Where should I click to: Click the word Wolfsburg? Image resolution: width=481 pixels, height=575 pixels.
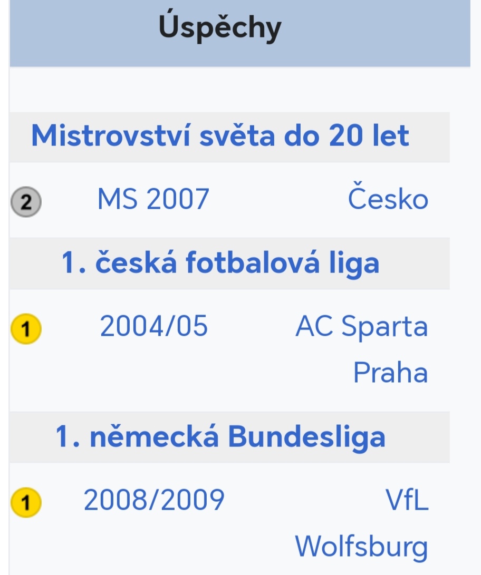[x=361, y=547]
